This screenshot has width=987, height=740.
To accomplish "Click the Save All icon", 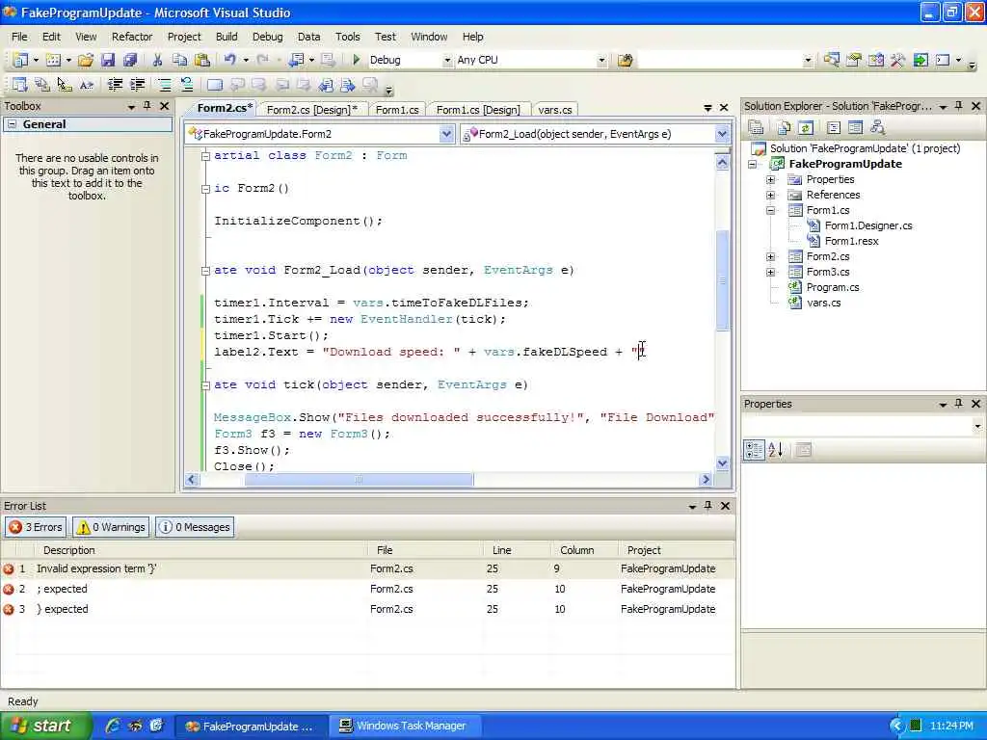I will point(130,60).
